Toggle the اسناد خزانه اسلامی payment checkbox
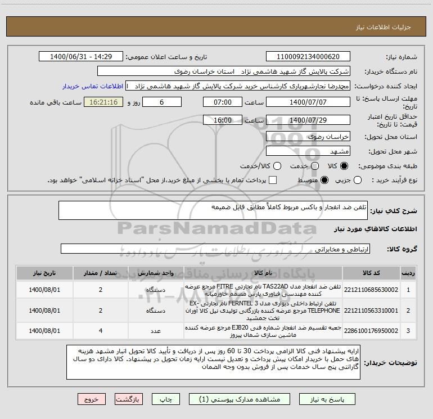 273,180
